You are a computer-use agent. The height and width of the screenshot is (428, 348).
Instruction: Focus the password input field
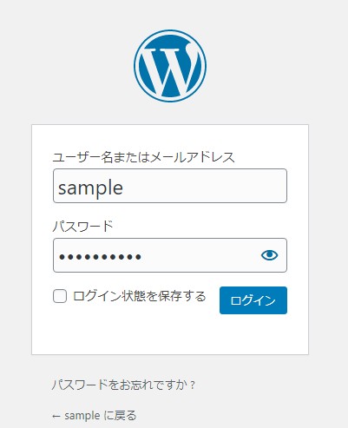coord(170,255)
